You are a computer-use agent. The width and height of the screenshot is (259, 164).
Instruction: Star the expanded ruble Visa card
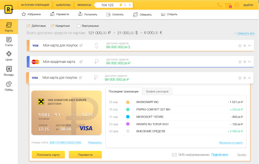[240, 78]
